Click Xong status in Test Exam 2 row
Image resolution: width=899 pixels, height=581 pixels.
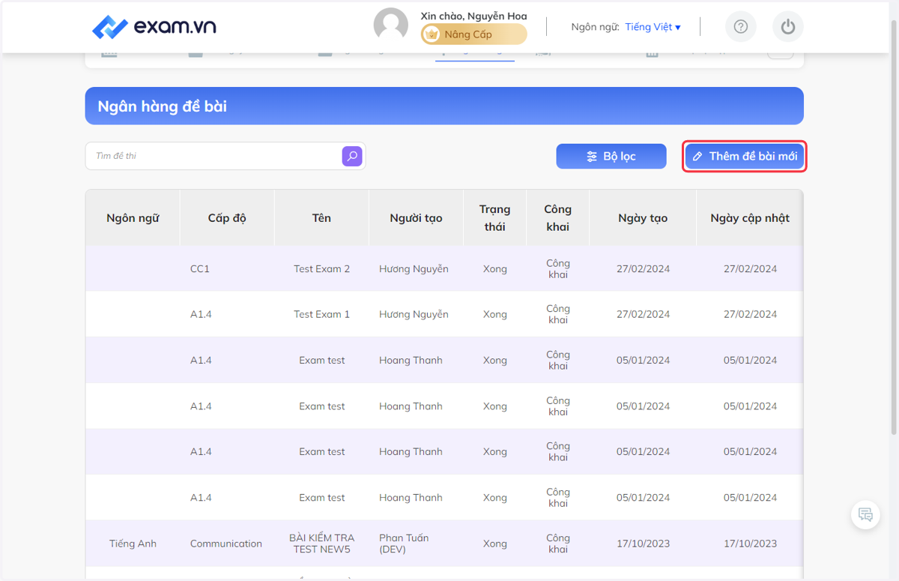tap(494, 268)
